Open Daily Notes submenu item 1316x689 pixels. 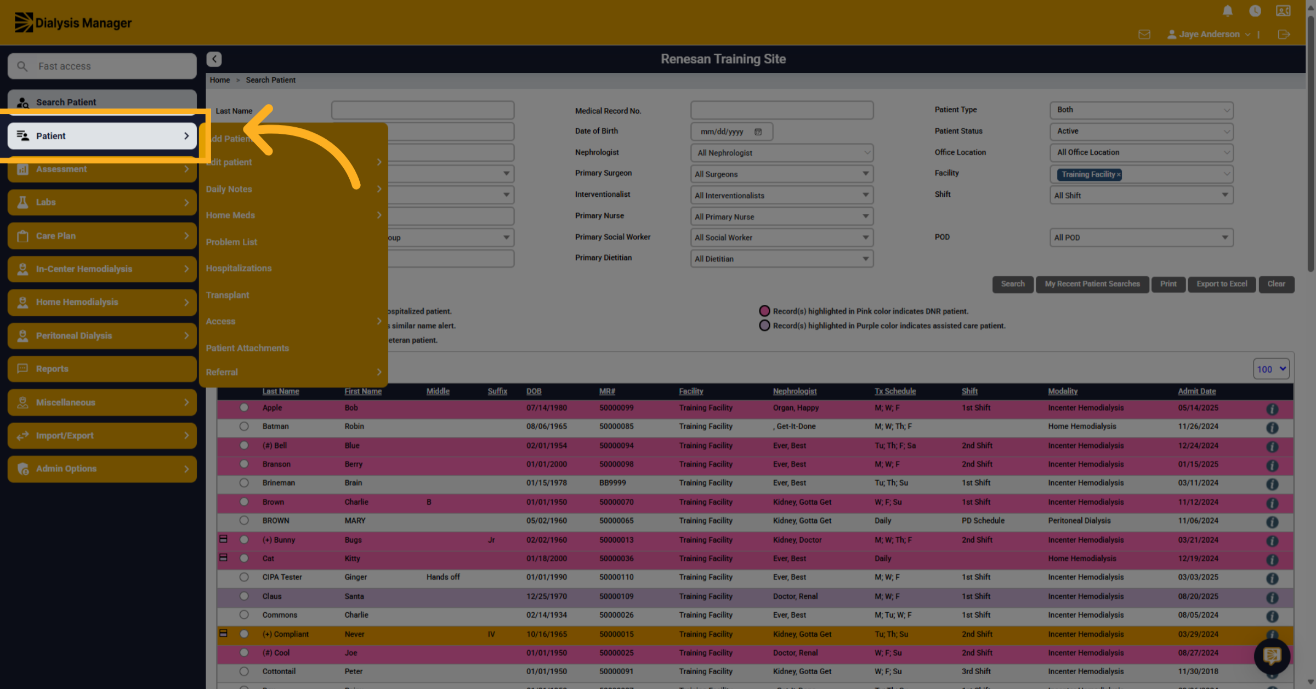point(293,189)
